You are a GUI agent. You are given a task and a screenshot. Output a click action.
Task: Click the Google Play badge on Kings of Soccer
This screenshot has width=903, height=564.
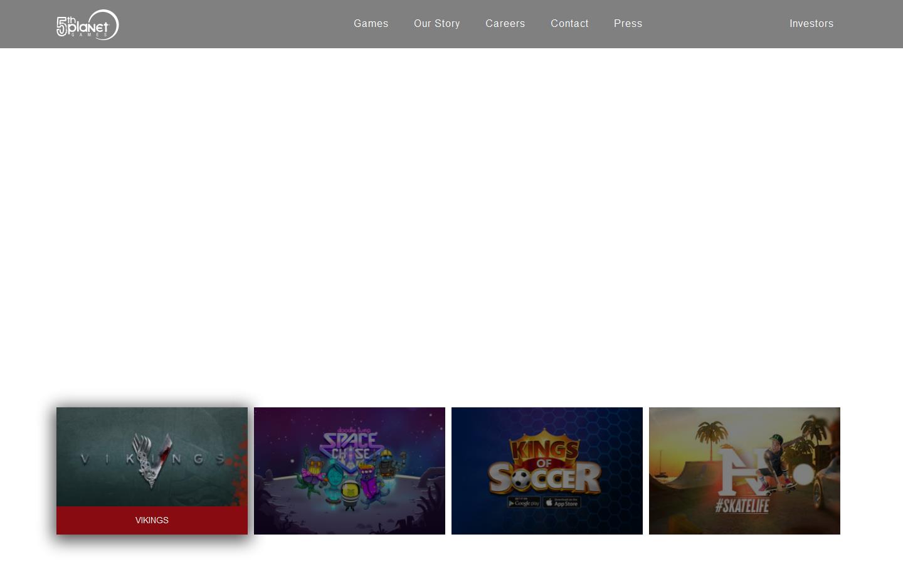(x=523, y=503)
